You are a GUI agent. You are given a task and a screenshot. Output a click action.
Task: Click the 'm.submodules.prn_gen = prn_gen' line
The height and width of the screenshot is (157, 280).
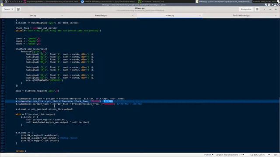click(70, 99)
